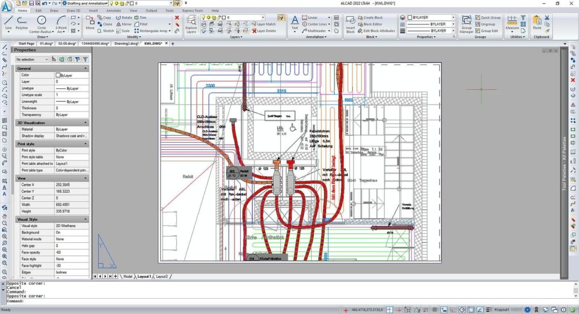The image size is (579, 314).
Task: Click the Ungroup button
Action: [485, 24]
